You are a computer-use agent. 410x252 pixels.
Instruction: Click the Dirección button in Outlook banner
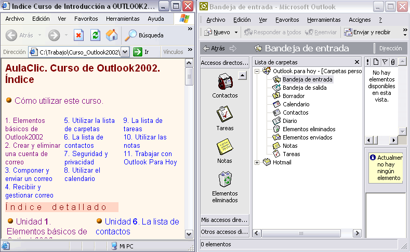click(390, 48)
